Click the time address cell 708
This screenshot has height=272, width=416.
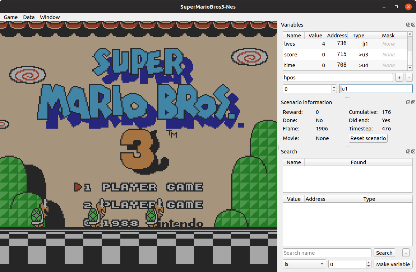(337, 65)
